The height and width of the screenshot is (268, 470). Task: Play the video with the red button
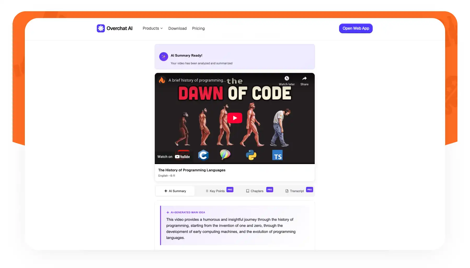pyautogui.click(x=235, y=118)
